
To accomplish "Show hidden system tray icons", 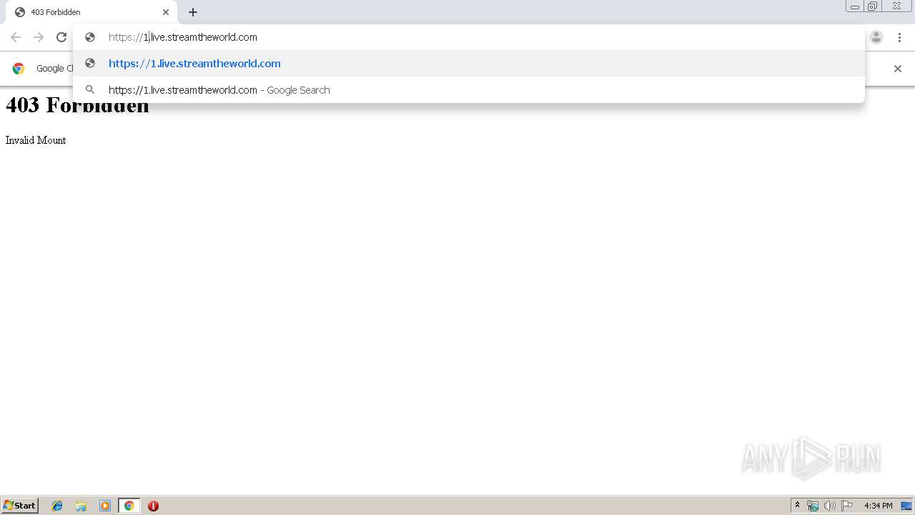I will point(797,506).
